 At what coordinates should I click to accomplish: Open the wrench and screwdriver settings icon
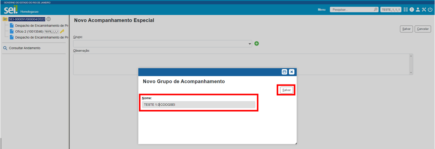point(424,10)
